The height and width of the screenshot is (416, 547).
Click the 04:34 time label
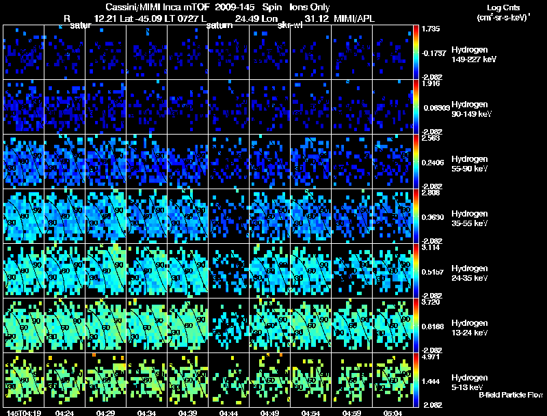pos(146,413)
